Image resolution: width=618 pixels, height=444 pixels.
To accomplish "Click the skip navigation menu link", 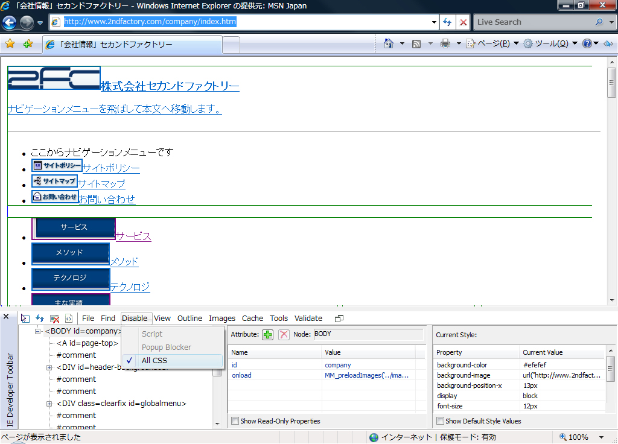I will click(x=115, y=109).
